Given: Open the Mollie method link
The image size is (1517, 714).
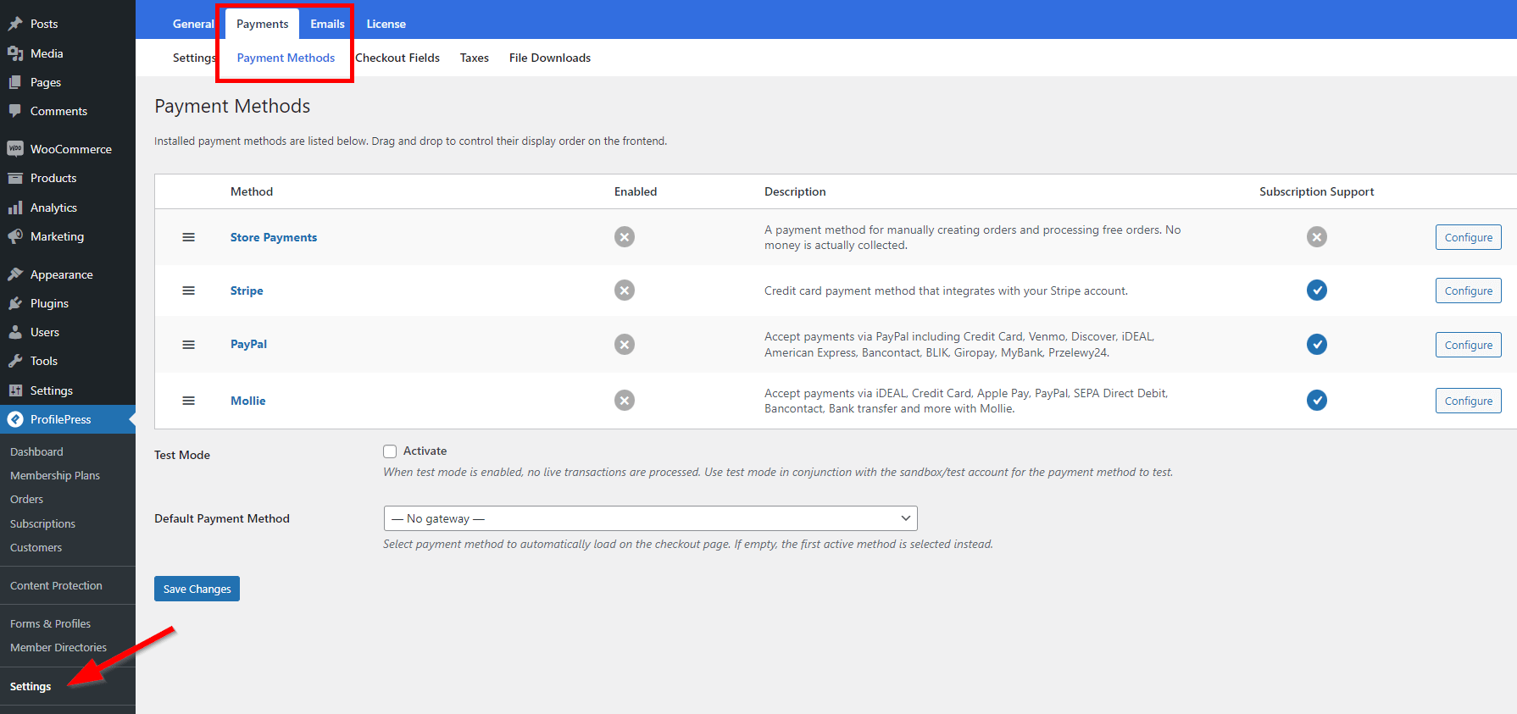Looking at the screenshot, I should click(x=248, y=401).
